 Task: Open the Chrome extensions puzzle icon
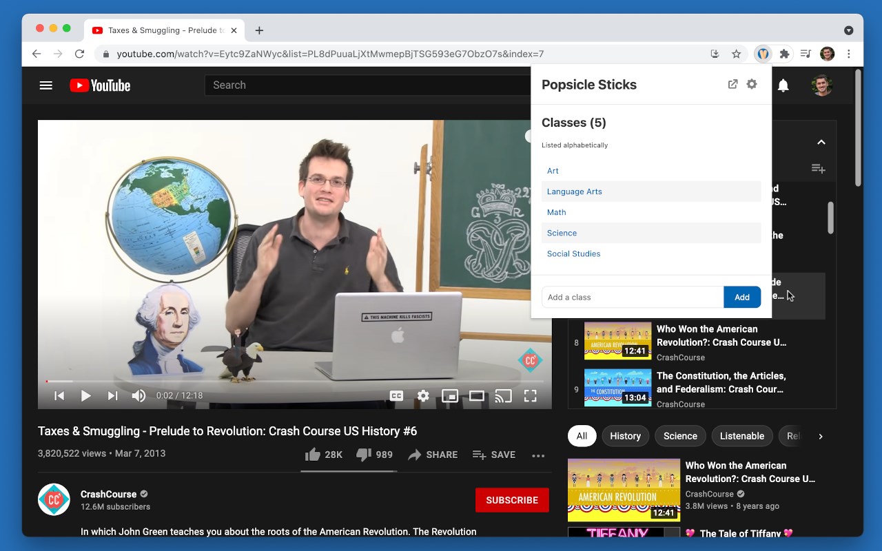coord(784,54)
